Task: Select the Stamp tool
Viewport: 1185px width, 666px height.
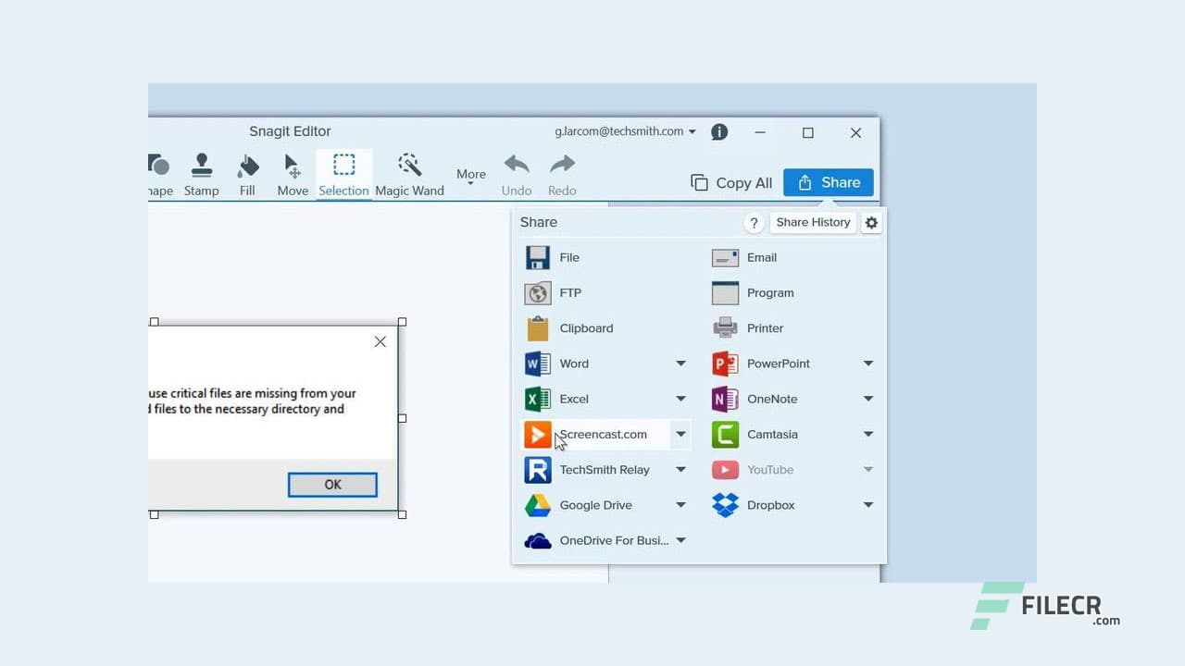Action: (x=201, y=174)
